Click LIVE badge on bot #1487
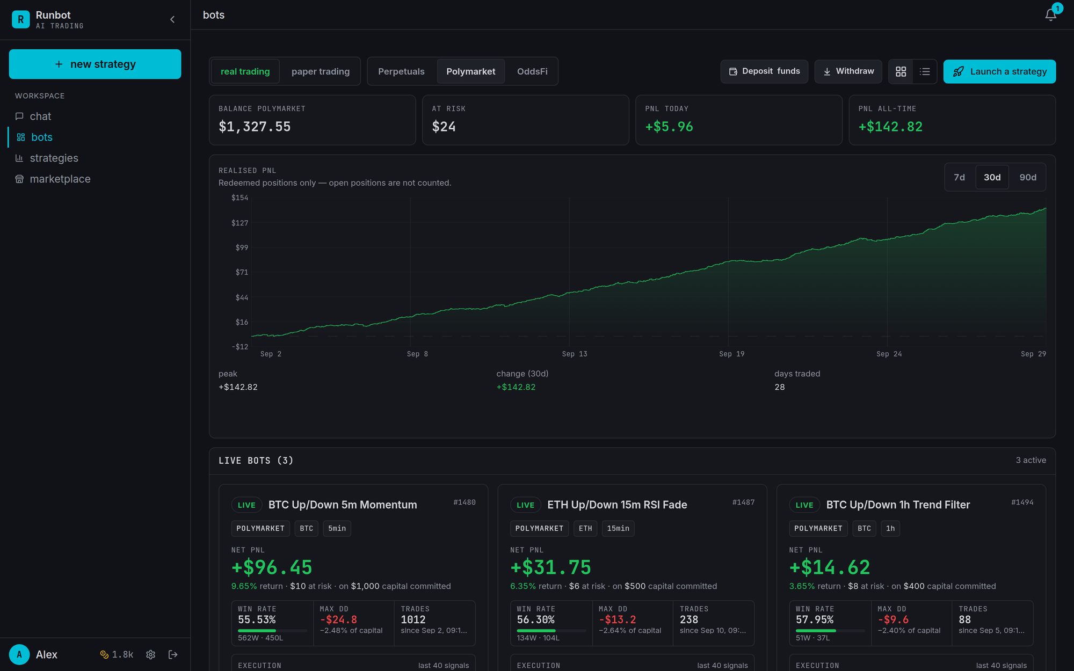The height and width of the screenshot is (671, 1074). pos(525,505)
